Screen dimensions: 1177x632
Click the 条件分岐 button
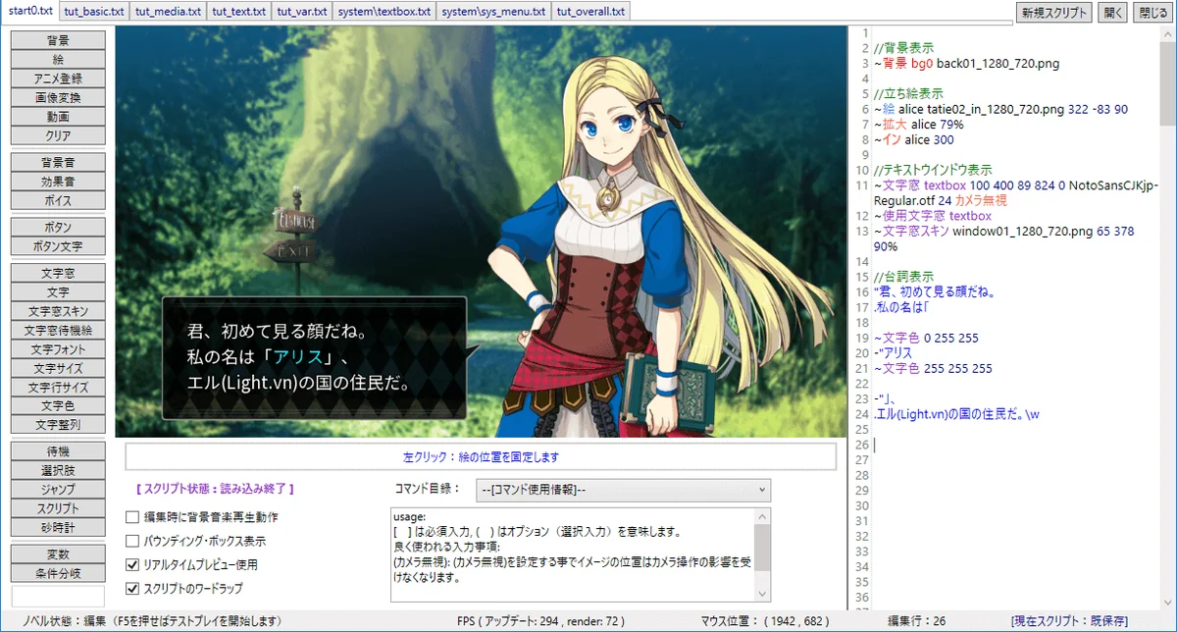click(x=58, y=574)
